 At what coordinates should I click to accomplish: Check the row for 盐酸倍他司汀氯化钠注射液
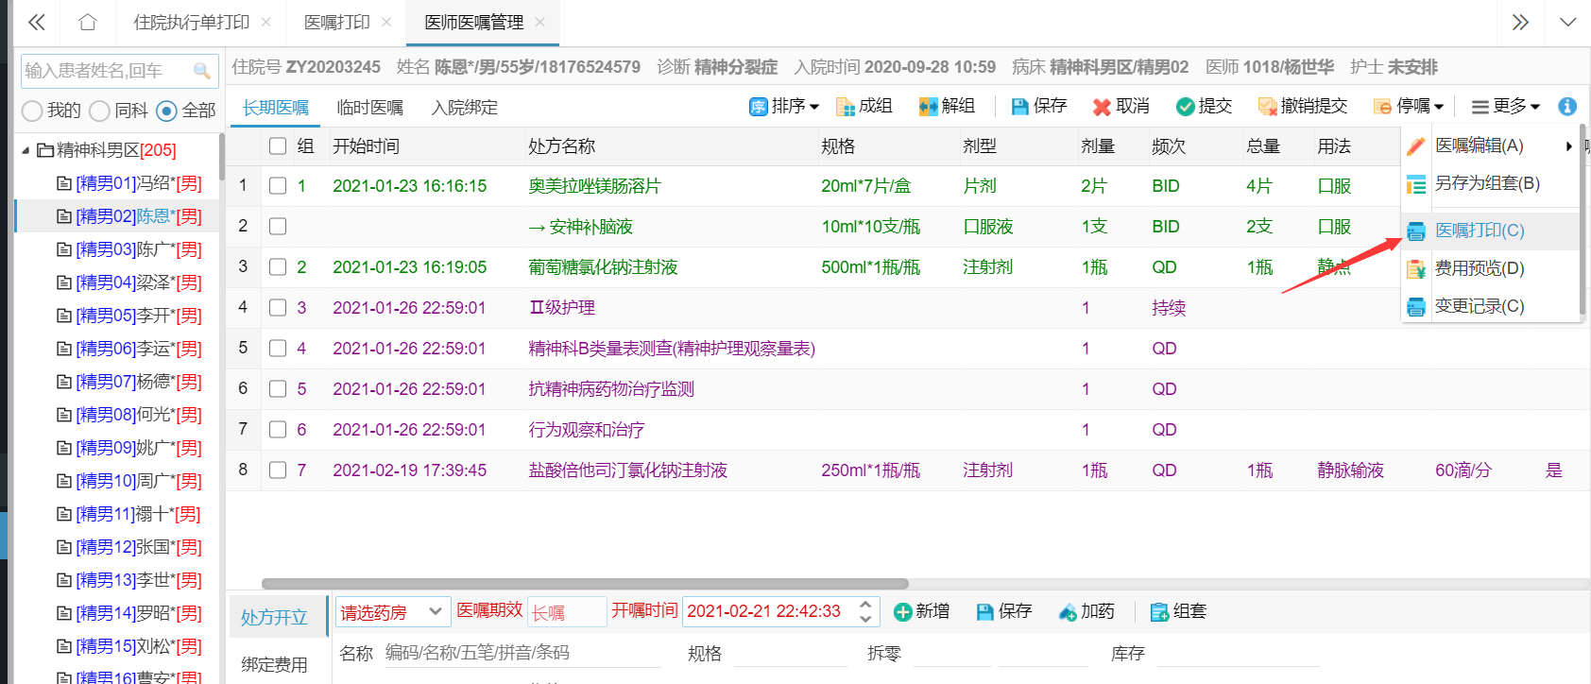278,470
